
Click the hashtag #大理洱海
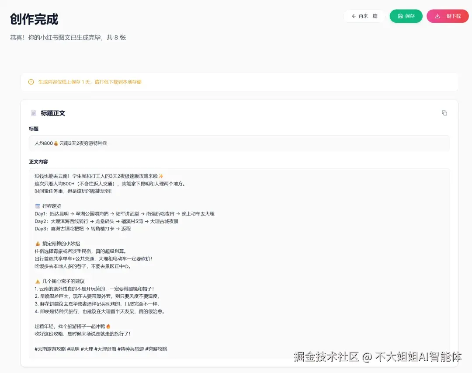tap(104, 349)
